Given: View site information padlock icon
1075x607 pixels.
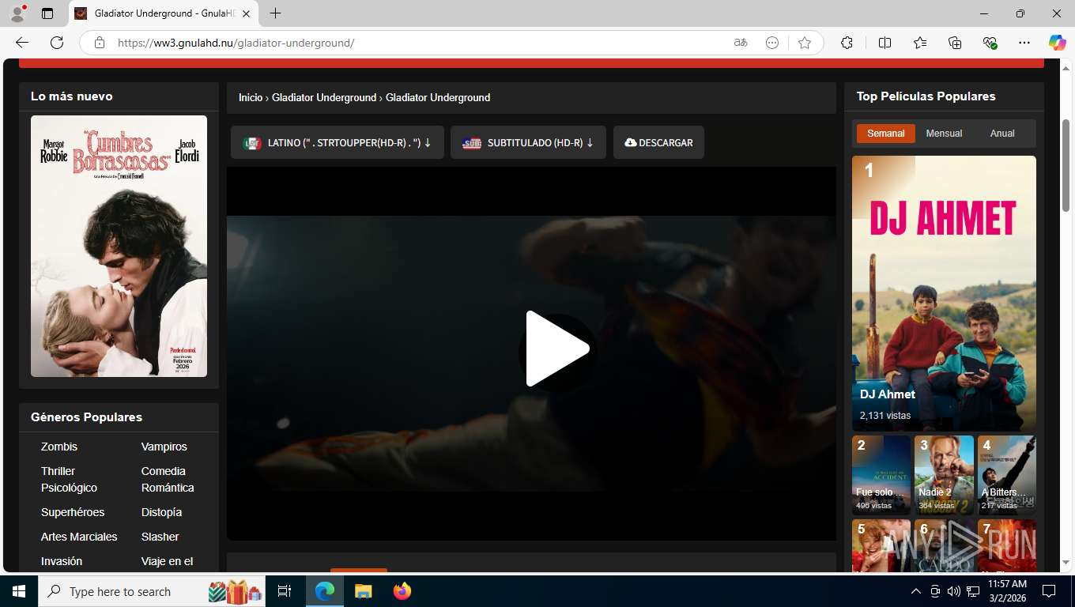Looking at the screenshot, I should pyautogui.click(x=99, y=43).
